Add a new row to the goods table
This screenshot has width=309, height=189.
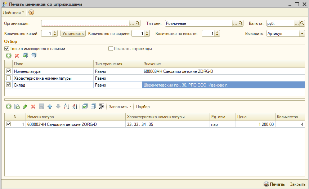tap(8, 106)
